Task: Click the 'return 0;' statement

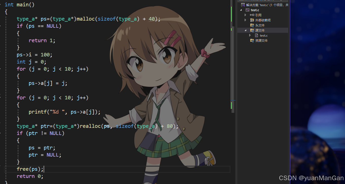Action: (30, 176)
